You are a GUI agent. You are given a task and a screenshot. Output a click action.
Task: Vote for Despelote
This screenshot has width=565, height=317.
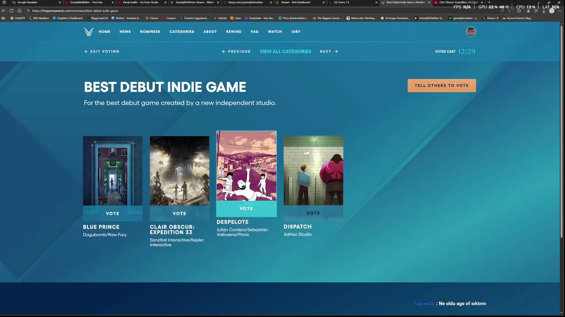(246, 209)
